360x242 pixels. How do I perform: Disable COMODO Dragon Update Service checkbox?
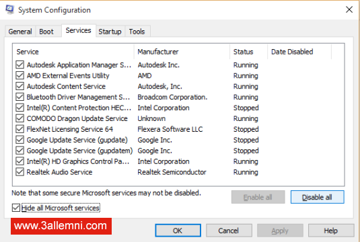click(x=20, y=118)
